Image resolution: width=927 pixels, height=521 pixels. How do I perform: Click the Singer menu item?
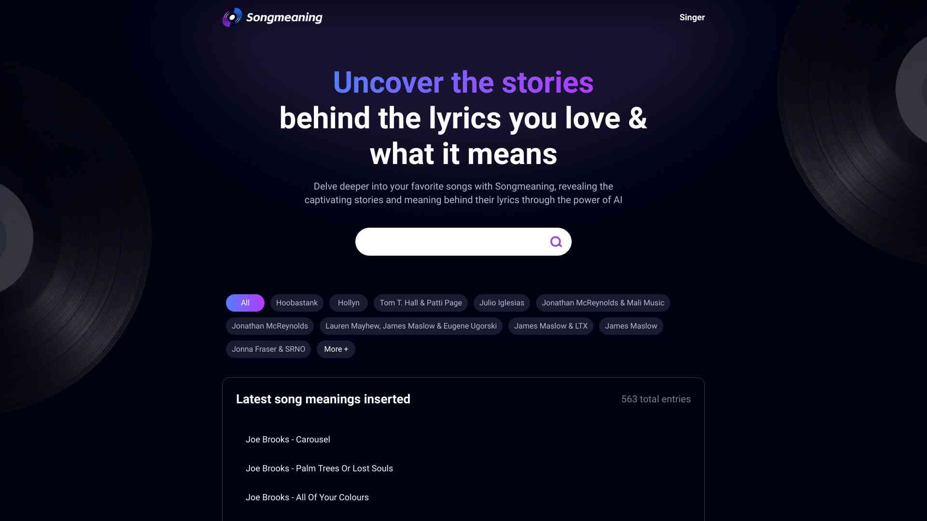[691, 17]
